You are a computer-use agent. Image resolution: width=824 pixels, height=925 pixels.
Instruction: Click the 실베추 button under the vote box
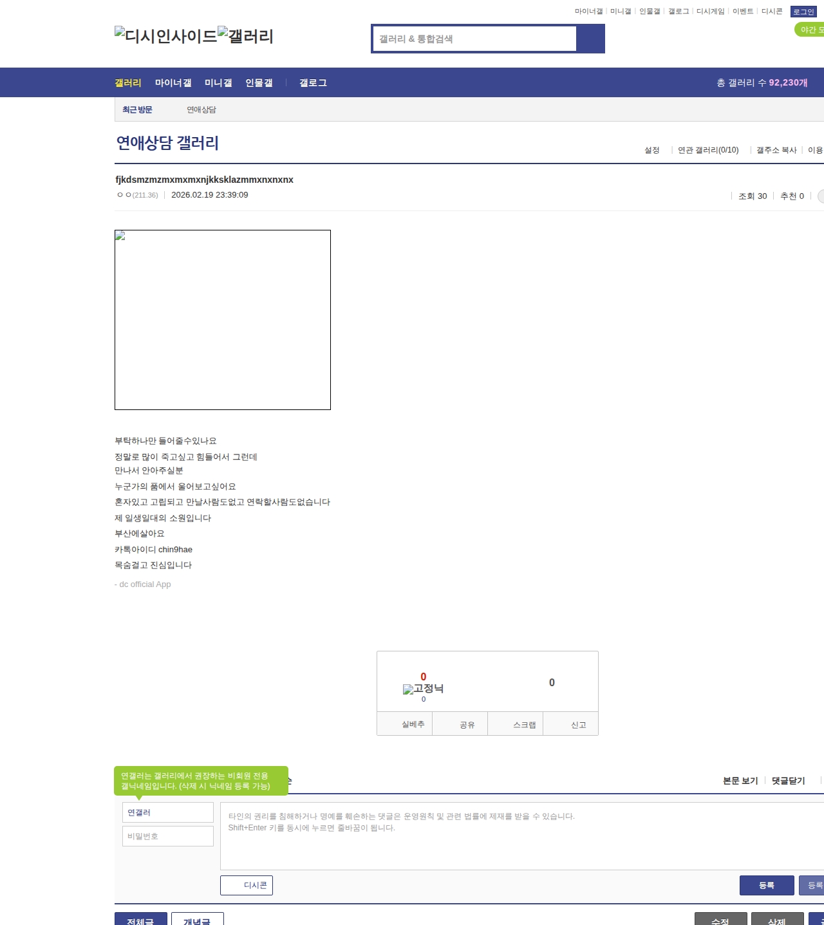(405, 724)
